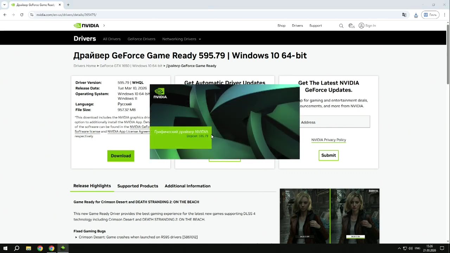Open the Google Translate icon in address bar
450x253 pixels.
coord(404,15)
